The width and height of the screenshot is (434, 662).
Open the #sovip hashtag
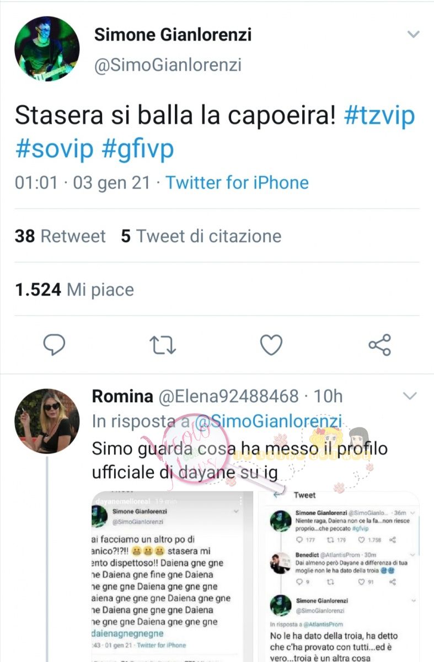[55, 149]
